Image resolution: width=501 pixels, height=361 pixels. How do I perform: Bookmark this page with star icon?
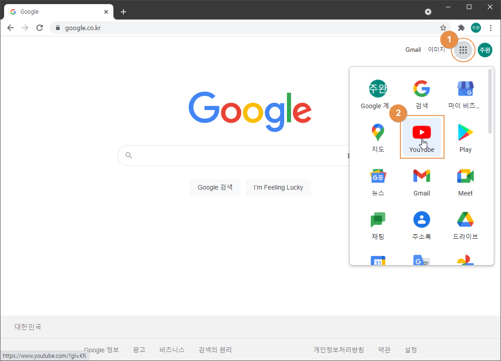[443, 28]
